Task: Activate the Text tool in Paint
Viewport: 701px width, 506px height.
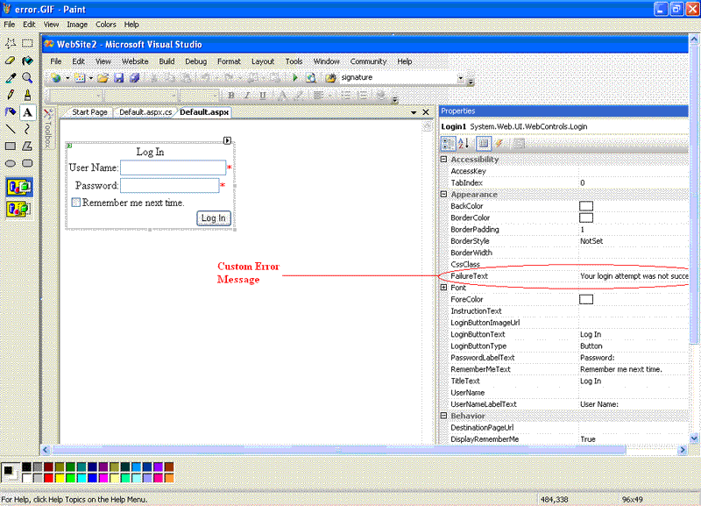Action: (x=27, y=112)
